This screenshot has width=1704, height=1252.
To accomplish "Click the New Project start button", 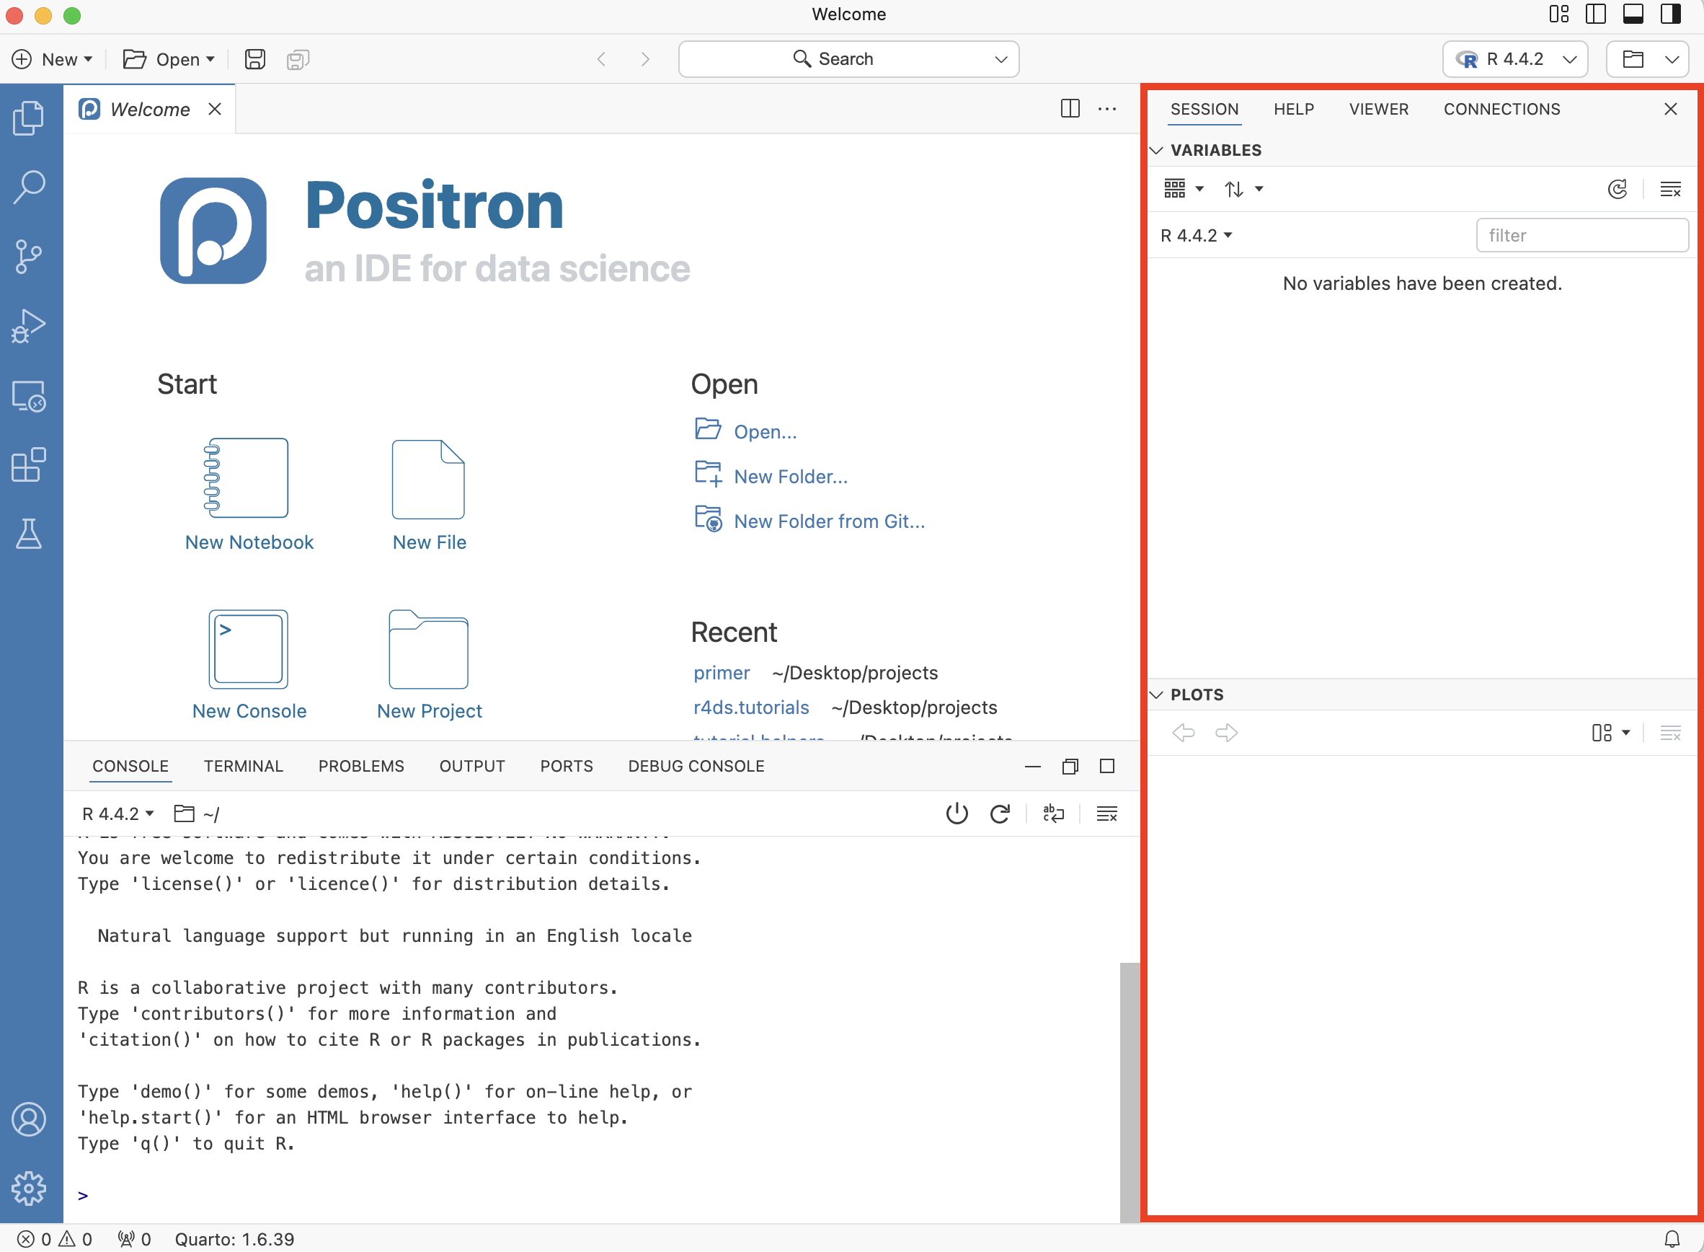I will click(x=430, y=665).
